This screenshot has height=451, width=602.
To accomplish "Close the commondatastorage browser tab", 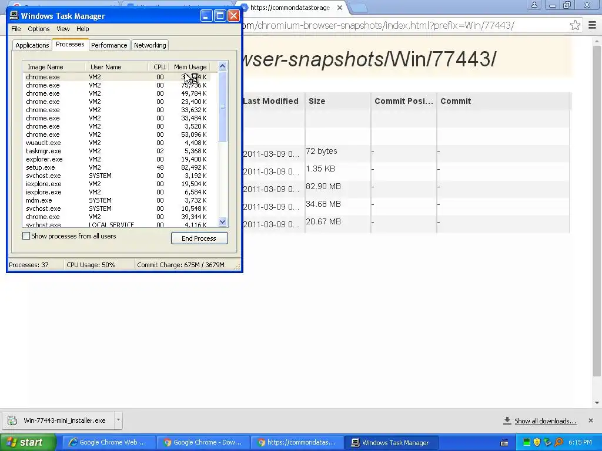I will pos(339,8).
